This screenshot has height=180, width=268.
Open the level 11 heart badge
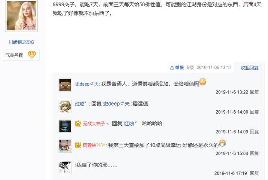pyautogui.click(x=32, y=55)
